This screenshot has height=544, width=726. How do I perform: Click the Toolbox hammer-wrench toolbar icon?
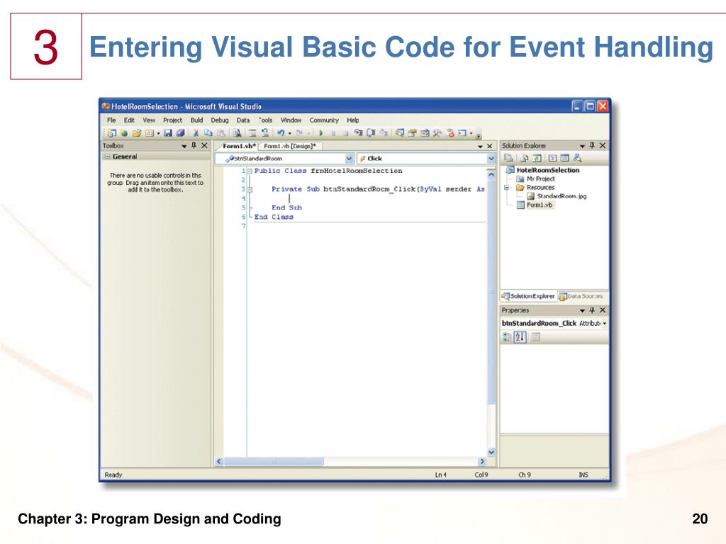tap(437, 133)
